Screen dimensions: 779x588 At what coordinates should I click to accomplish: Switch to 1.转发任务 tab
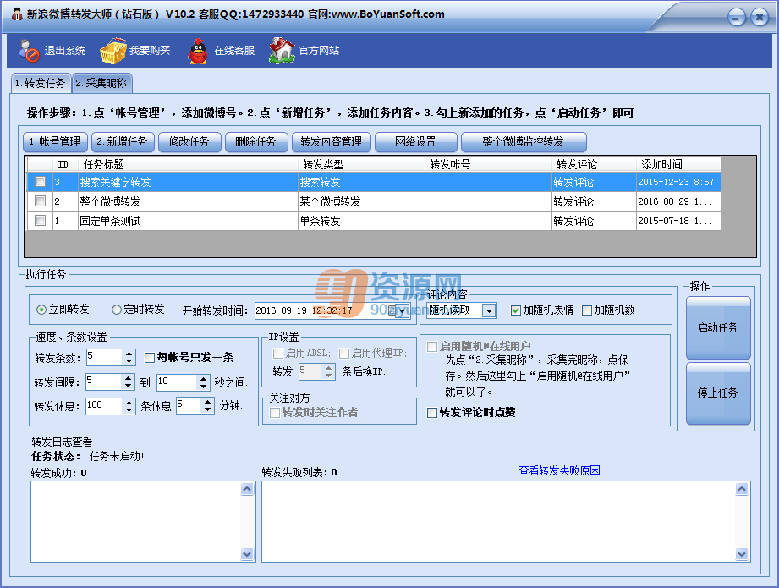pyautogui.click(x=41, y=83)
